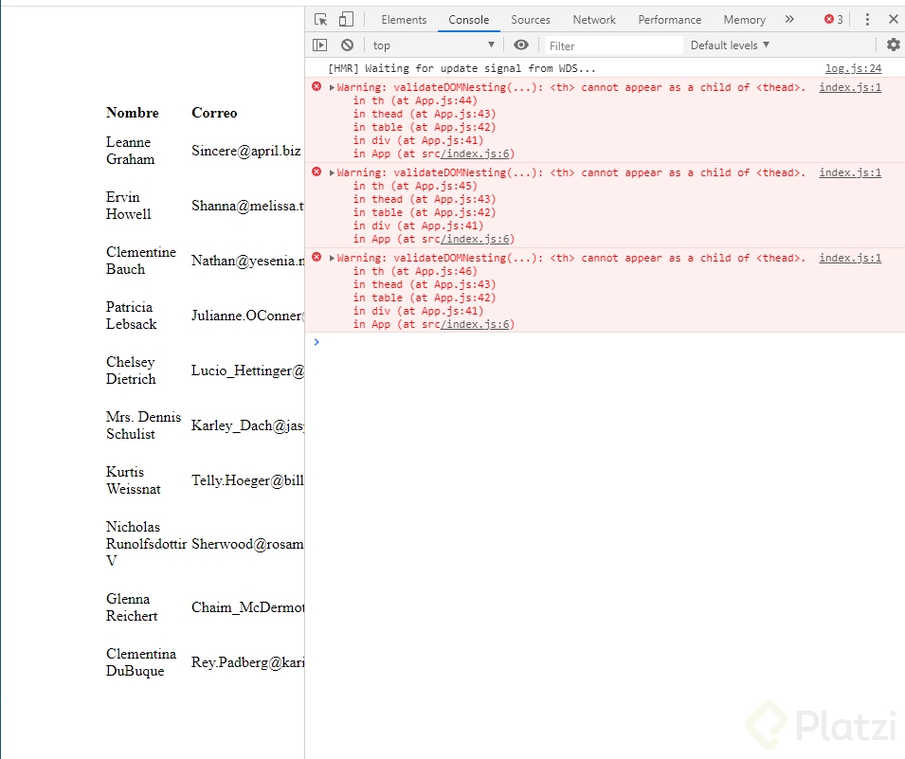
Task: Click the name Clementine Bauch
Action: pyautogui.click(x=141, y=261)
